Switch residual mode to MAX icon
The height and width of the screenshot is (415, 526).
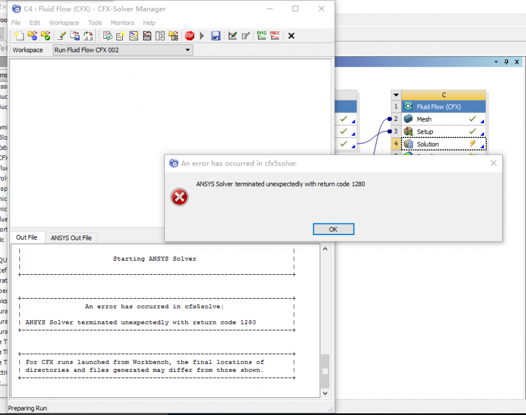click(275, 35)
